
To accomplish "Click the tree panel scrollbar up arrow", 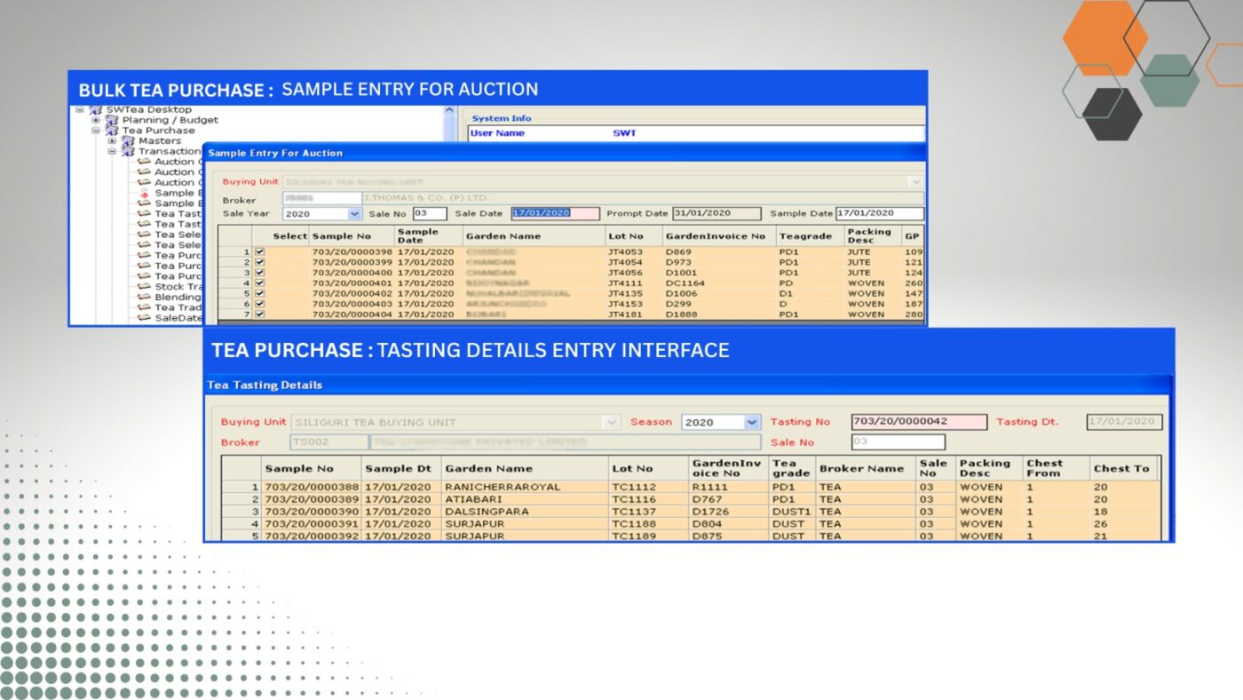I will point(449,109).
